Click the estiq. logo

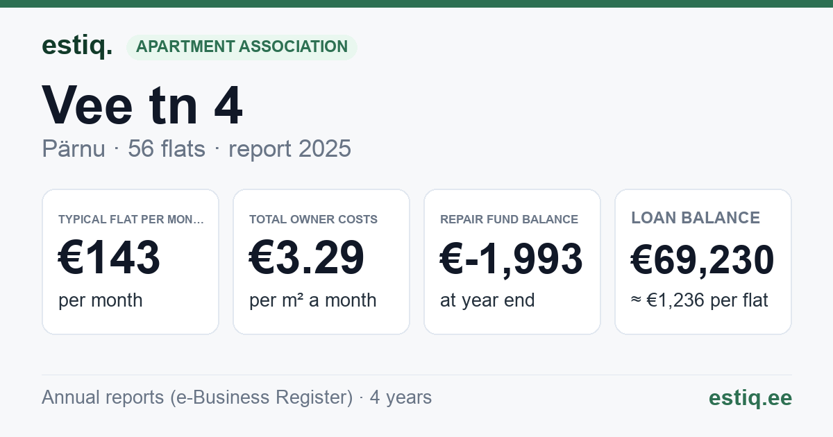coord(77,46)
